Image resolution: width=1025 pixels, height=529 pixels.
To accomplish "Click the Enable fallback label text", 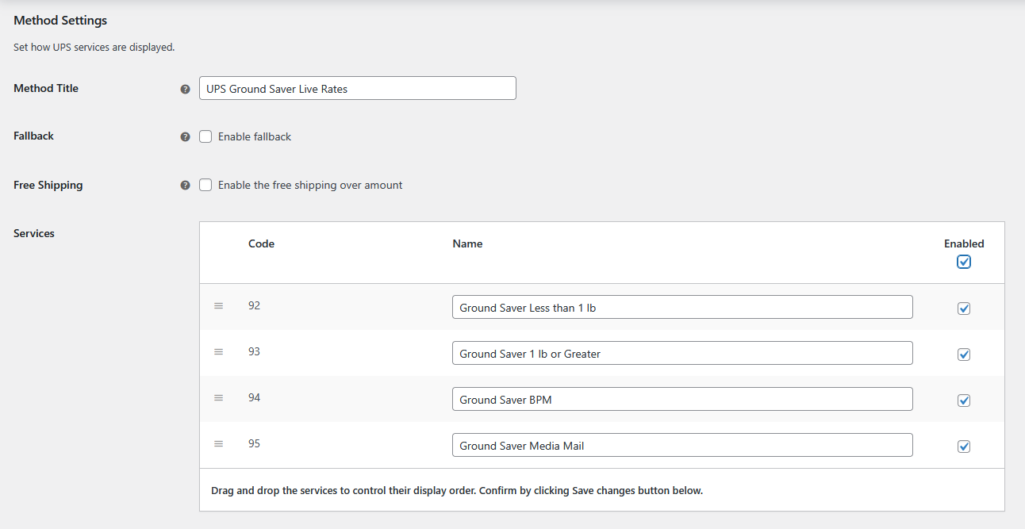I will point(255,136).
